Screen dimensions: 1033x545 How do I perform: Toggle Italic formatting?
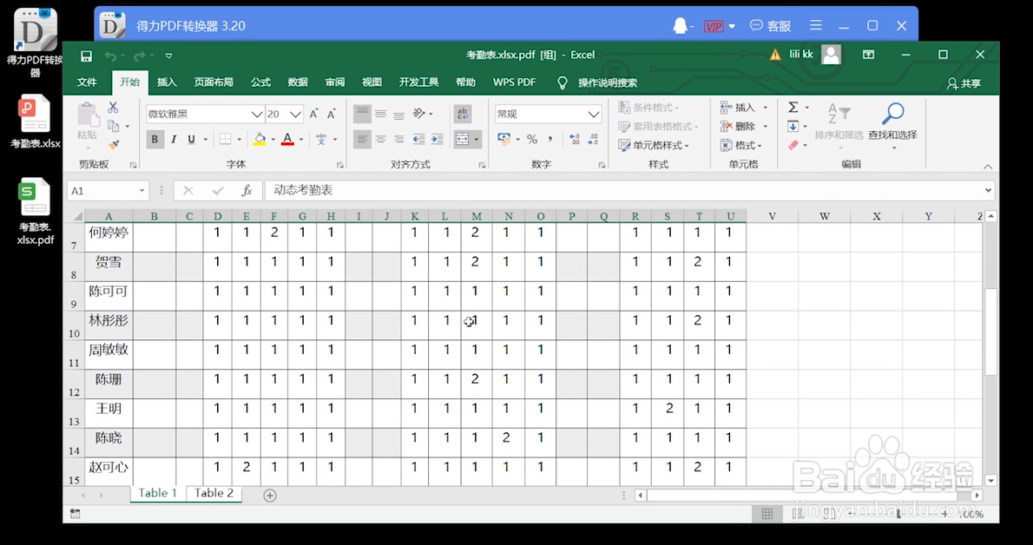pyautogui.click(x=174, y=139)
